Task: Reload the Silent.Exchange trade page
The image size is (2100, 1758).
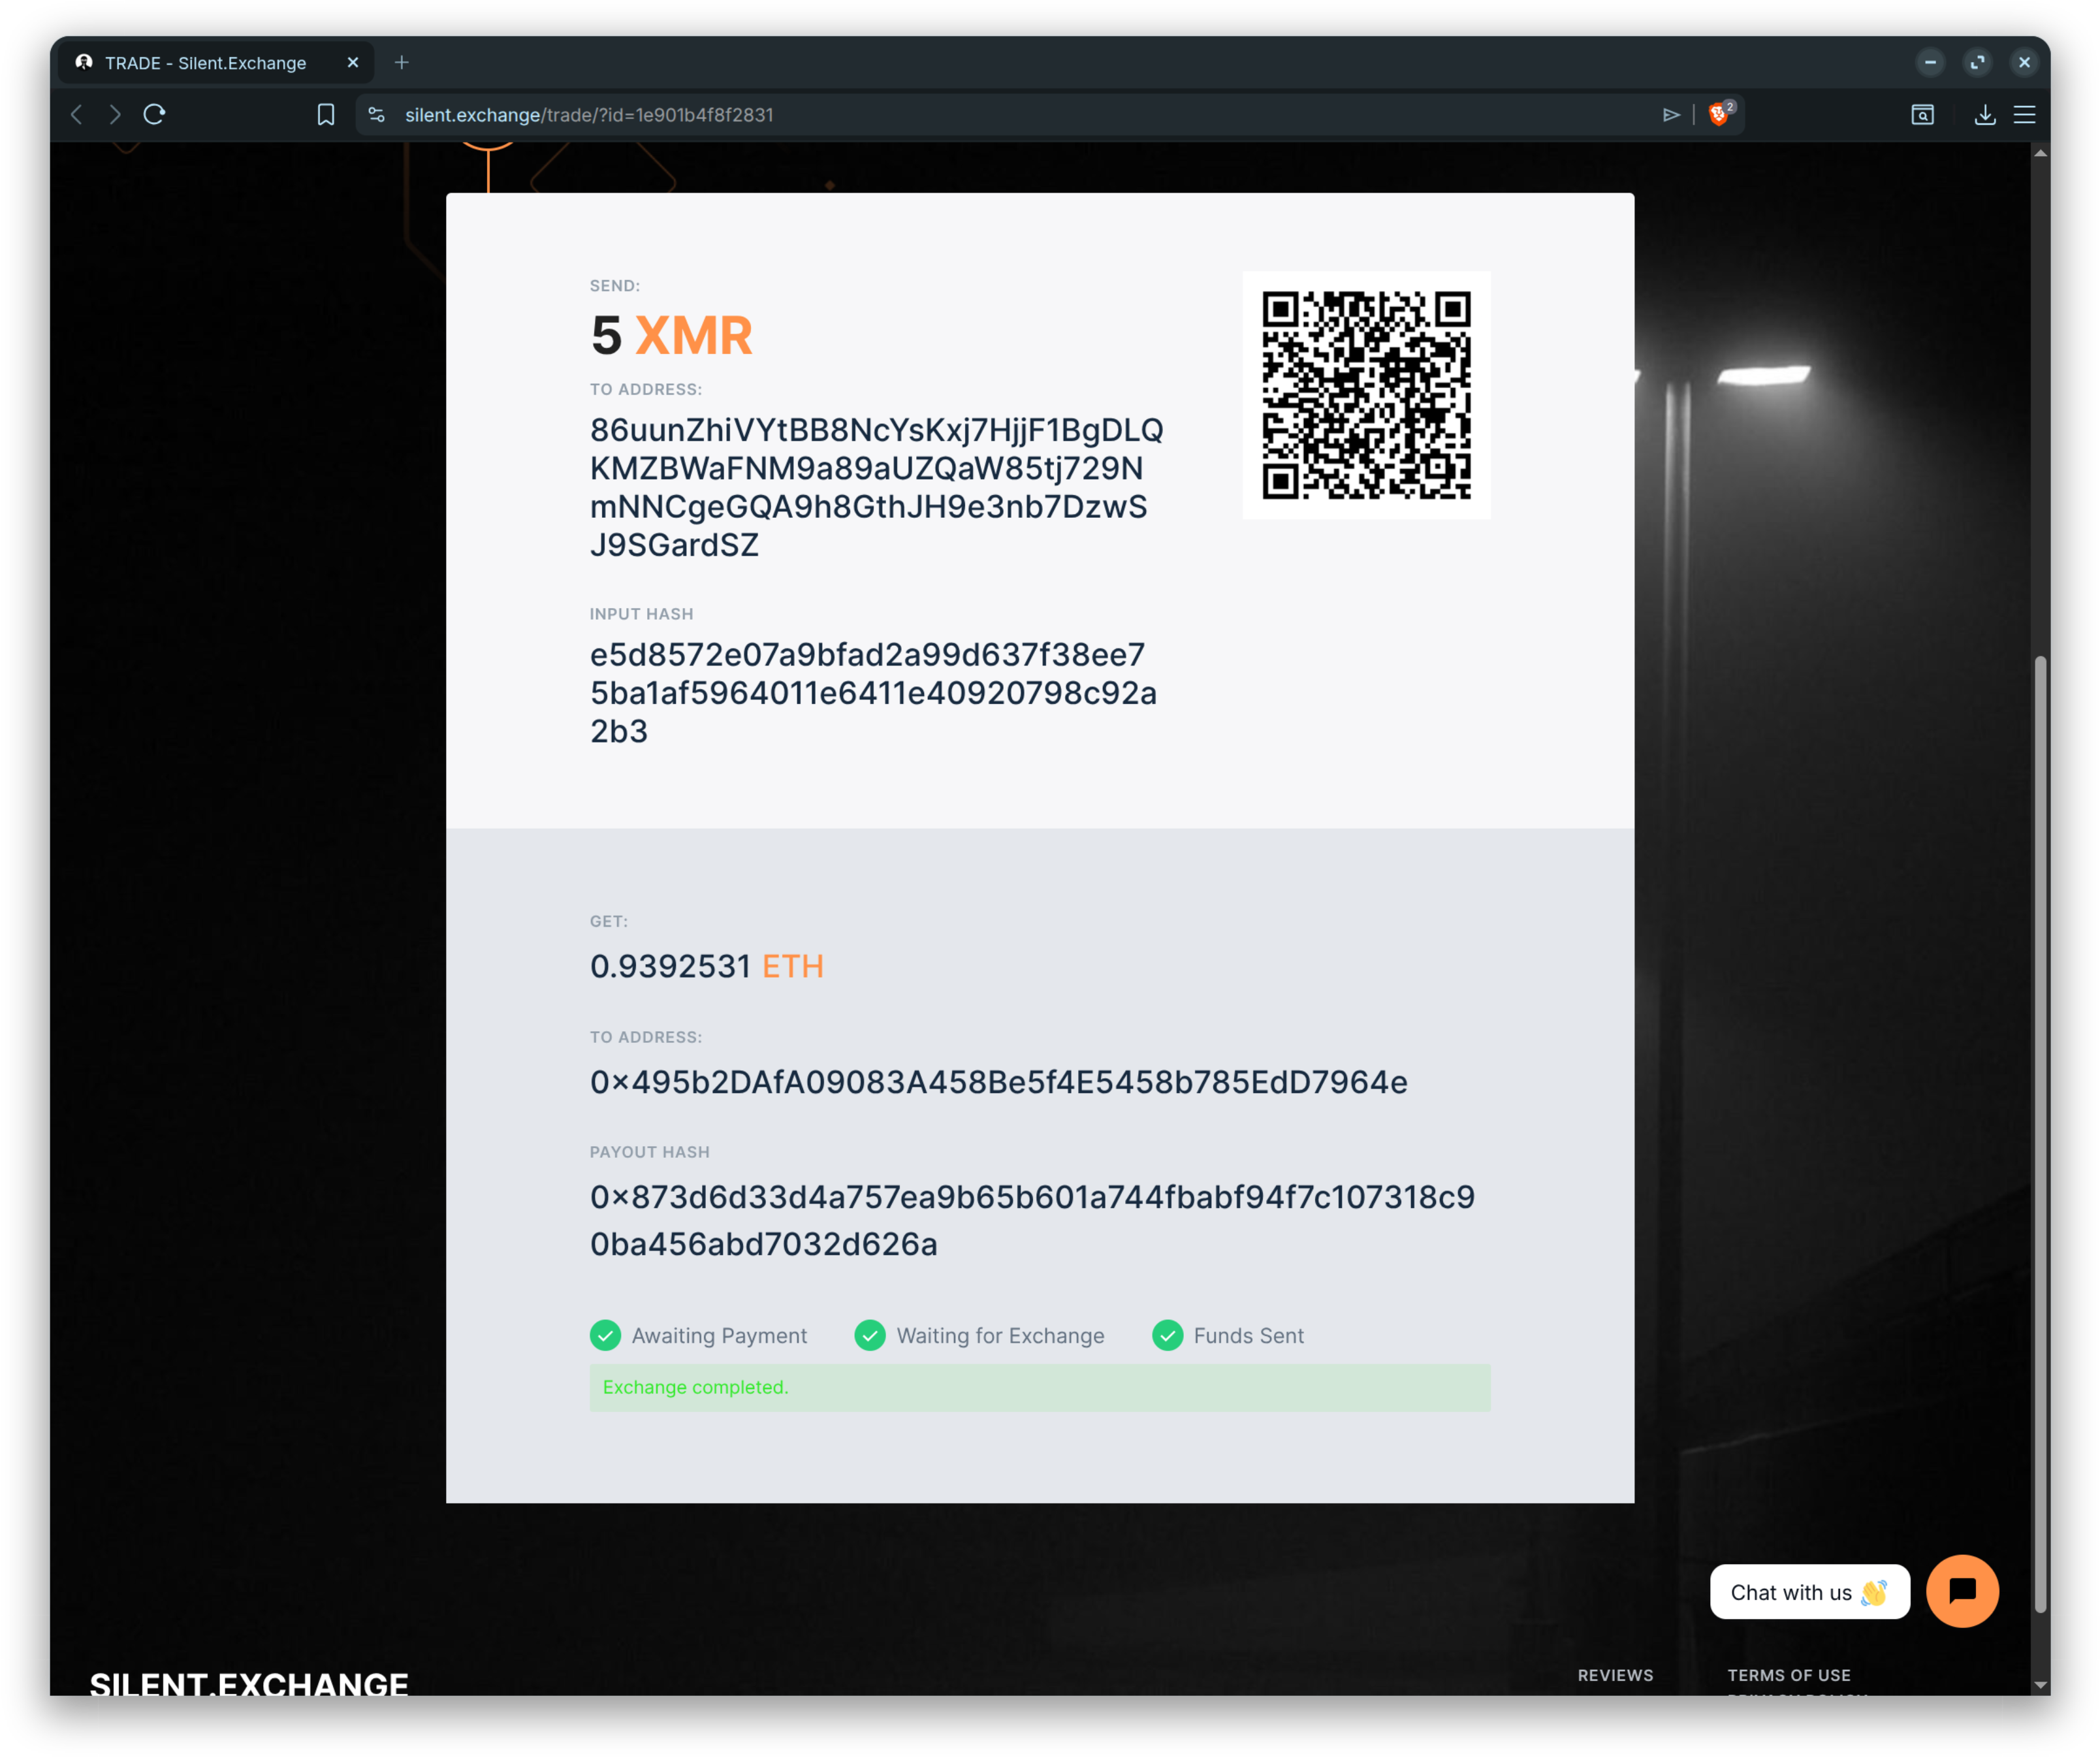Action: (154, 115)
